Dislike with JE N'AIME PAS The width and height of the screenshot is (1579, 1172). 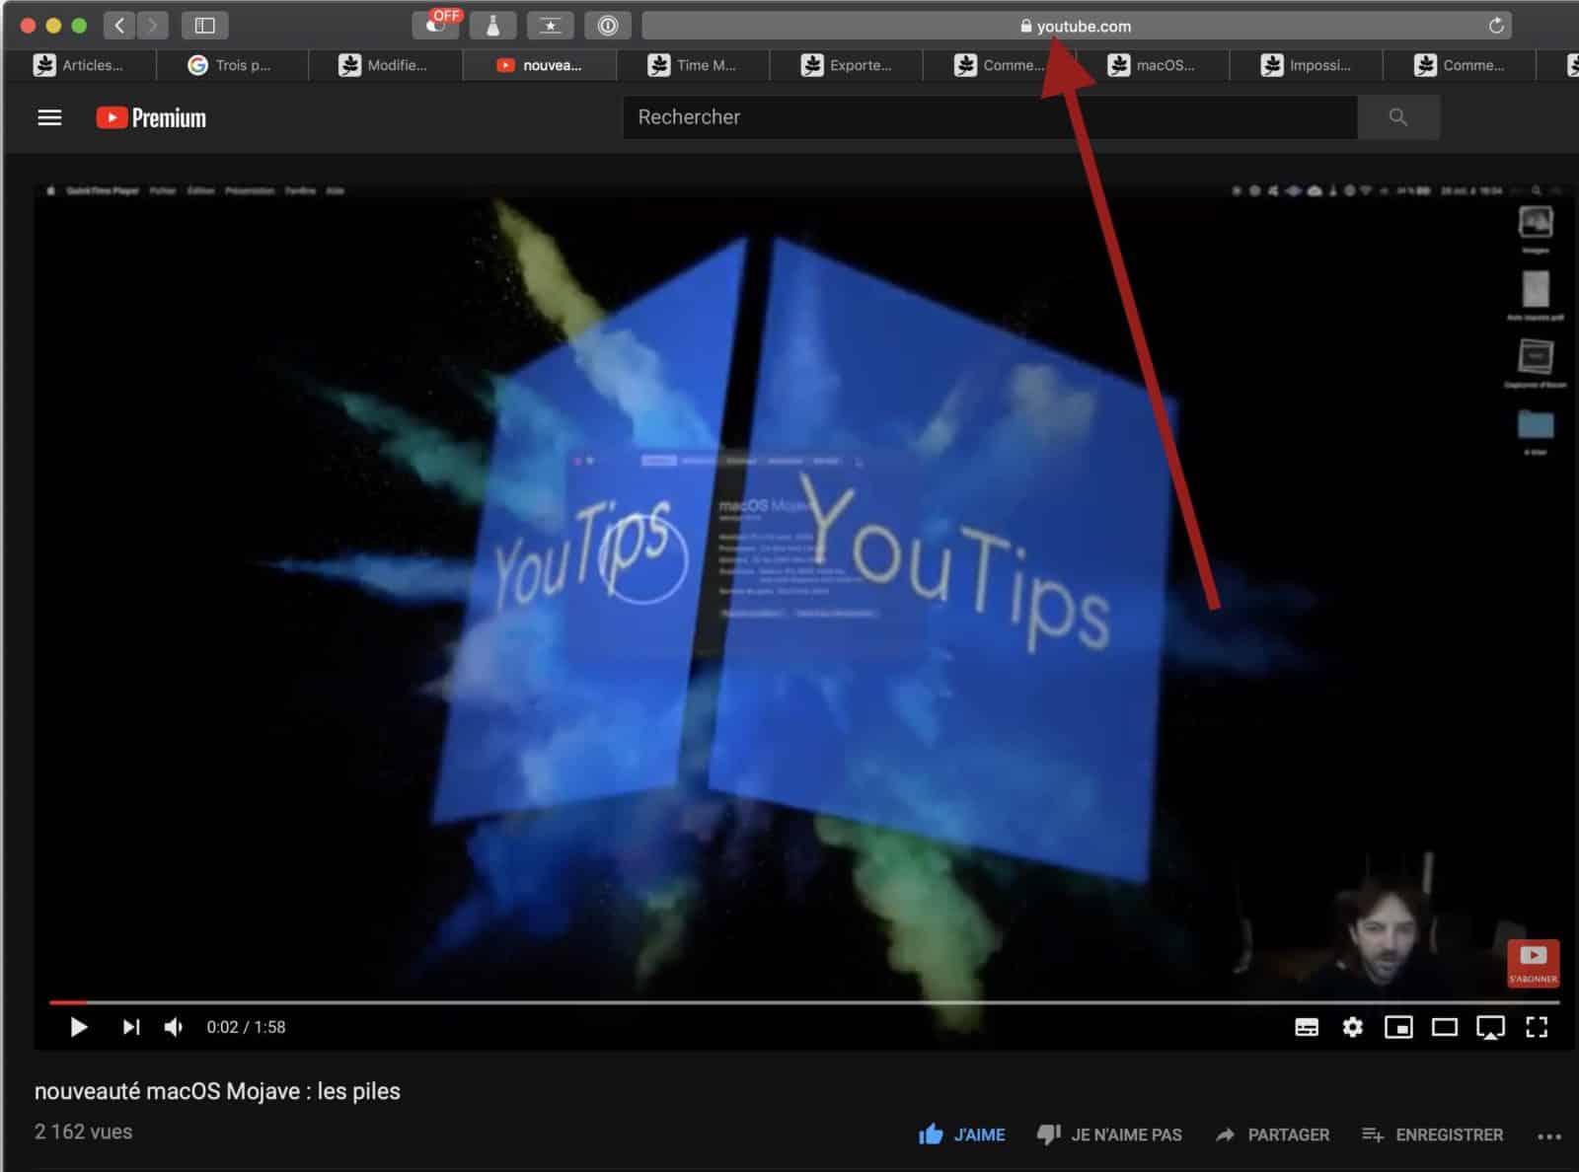(1108, 1135)
